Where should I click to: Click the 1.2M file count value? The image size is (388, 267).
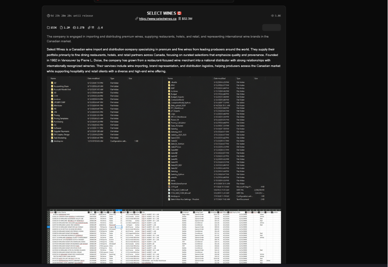[66, 28]
